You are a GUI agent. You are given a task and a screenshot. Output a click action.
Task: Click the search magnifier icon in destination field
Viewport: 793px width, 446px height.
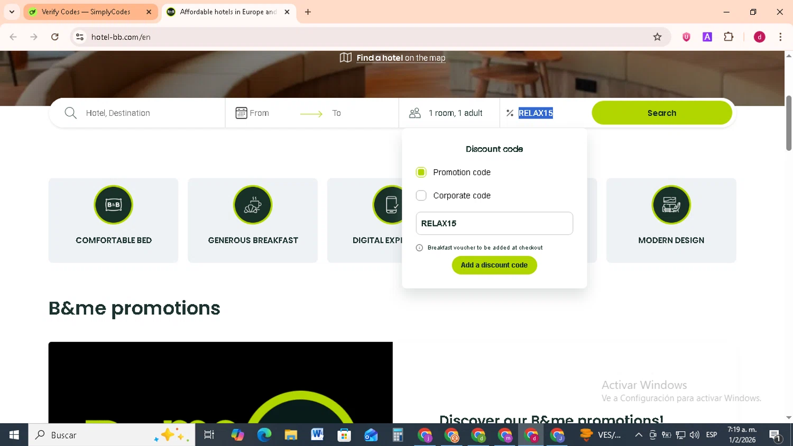tap(70, 113)
